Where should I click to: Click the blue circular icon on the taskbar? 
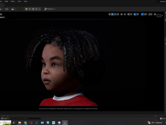pos(37,123)
